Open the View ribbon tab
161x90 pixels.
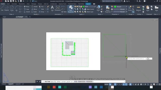click(x=28, y=4)
